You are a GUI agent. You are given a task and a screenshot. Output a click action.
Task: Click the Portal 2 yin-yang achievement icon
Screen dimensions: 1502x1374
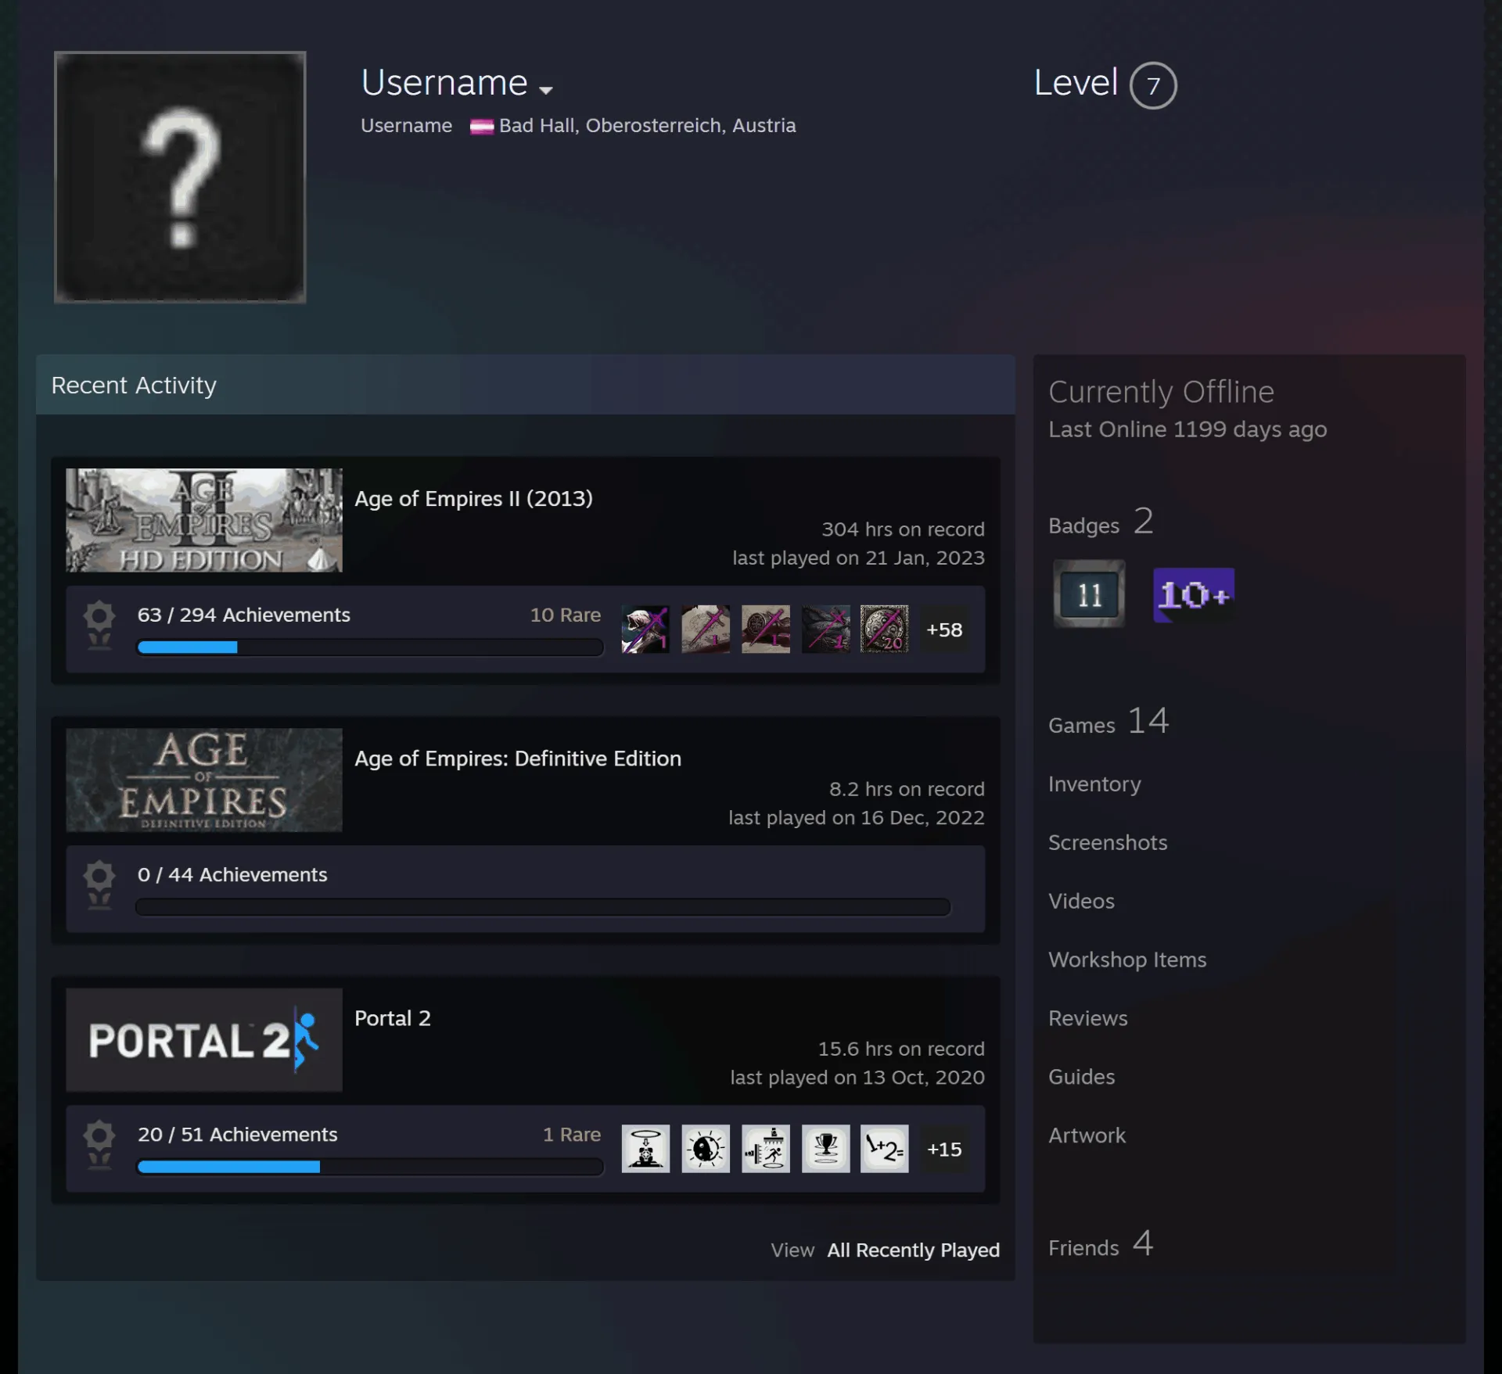pyautogui.click(x=706, y=1149)
